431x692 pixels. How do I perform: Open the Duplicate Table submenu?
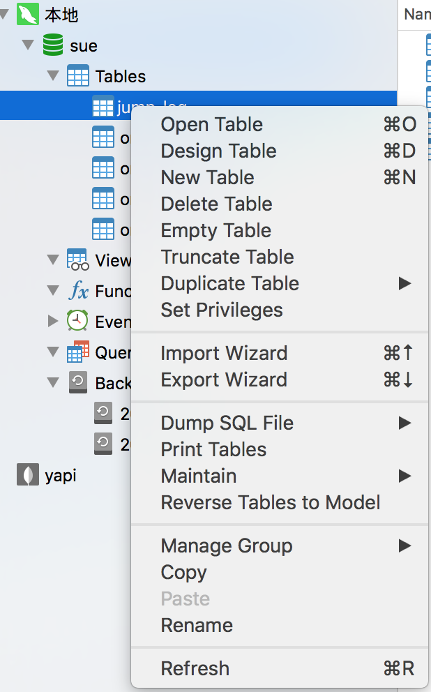tap(230, 284)
